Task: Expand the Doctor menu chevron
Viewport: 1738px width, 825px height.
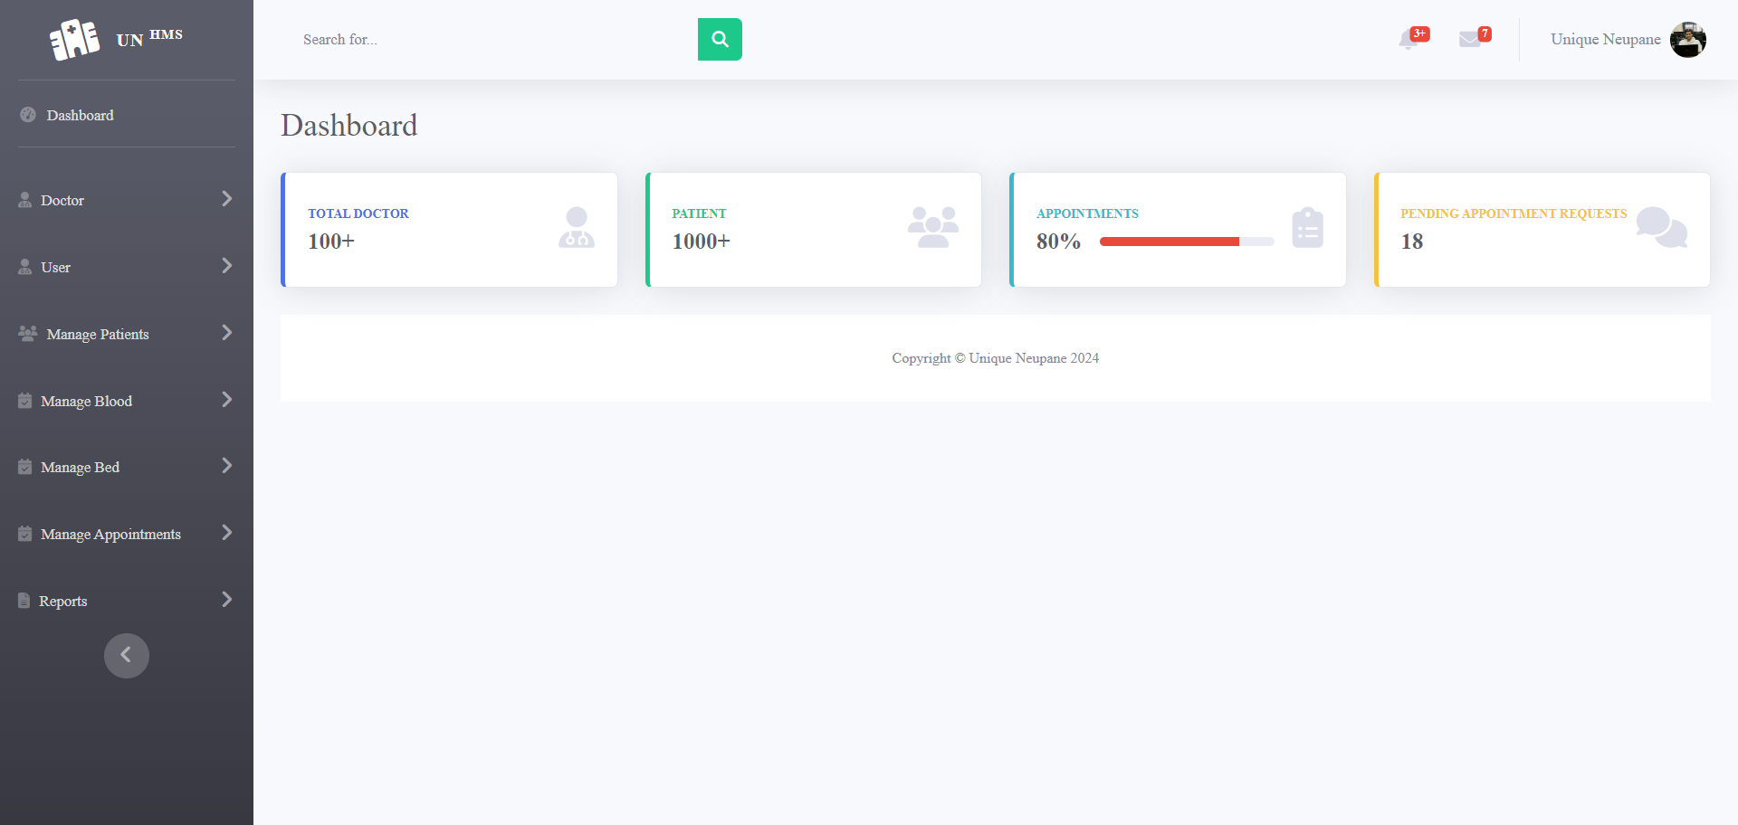Action: [x=226, y=199]
